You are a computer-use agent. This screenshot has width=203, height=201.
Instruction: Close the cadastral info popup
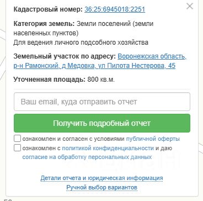point(189,6)
